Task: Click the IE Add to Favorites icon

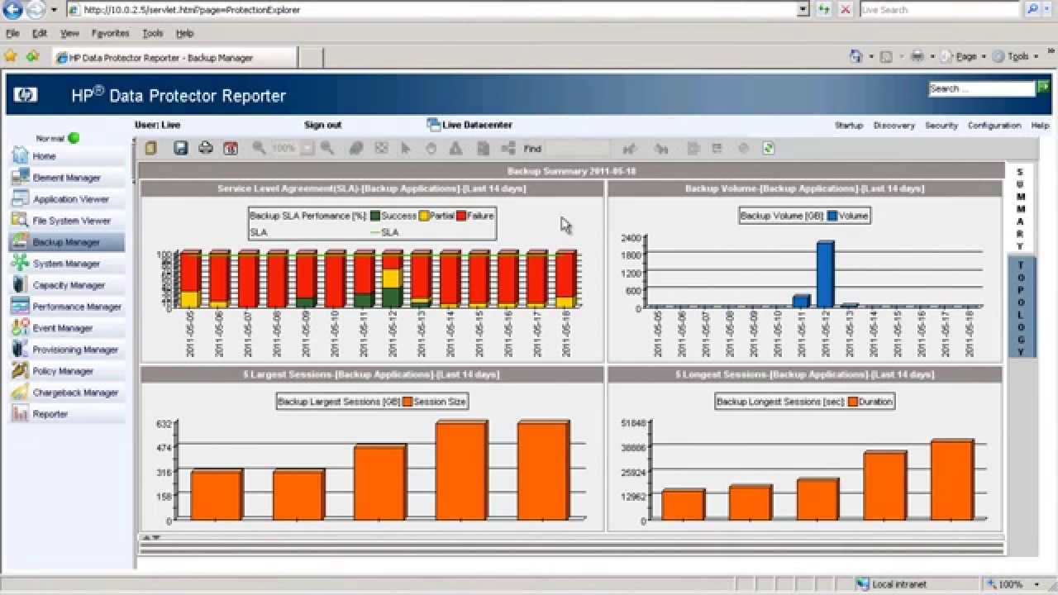Action: [32, 56]
